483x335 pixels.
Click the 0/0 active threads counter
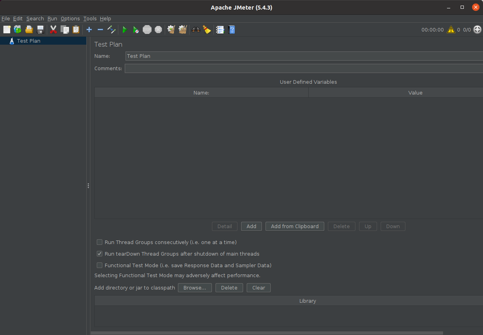467,30
